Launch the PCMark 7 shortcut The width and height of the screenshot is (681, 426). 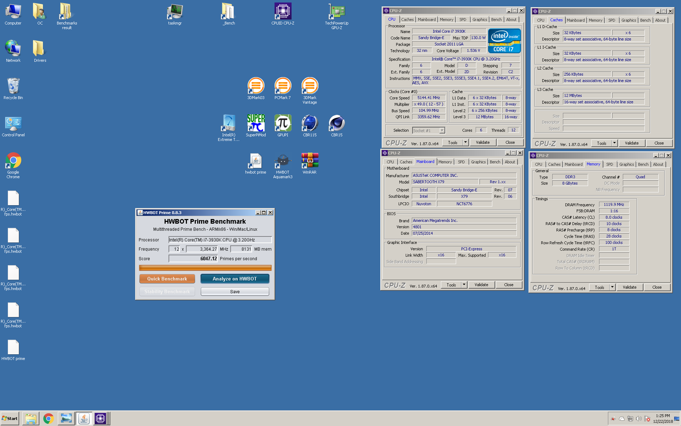pos(283,89)
